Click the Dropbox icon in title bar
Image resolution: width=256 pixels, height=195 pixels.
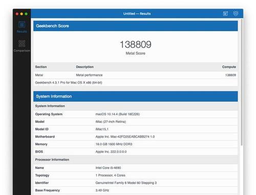coord(236,13)
